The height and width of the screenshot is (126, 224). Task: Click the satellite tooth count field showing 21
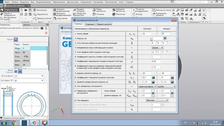click(147, 34)
